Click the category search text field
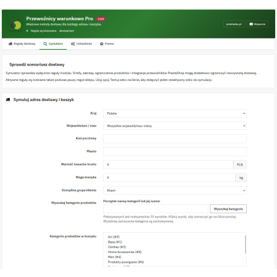This screenshot has width=277, height=277. (156, 209)
